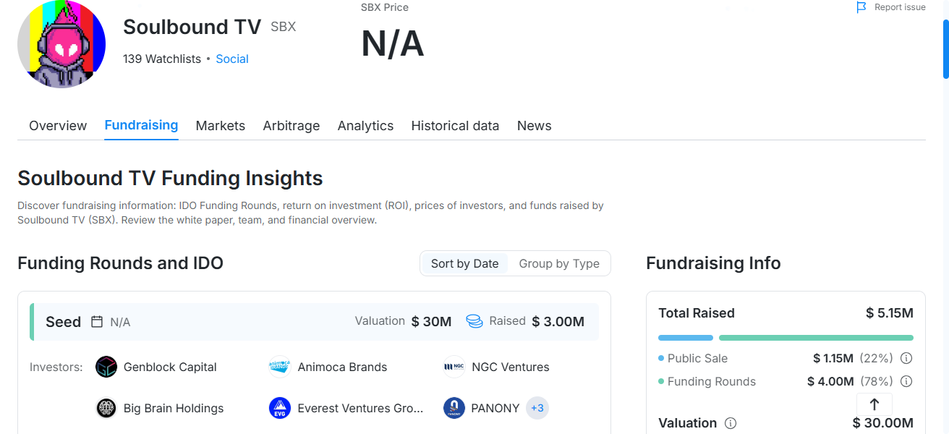Viewport: 949px width, 434px height.
Task: Click the Public Sale info icon
Action: pos(906,358)
